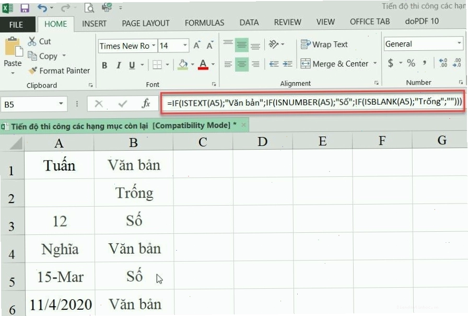Screen dimensions: 468x316
Task: Click the Orientation text rotation icon
Action: (273, 44)
